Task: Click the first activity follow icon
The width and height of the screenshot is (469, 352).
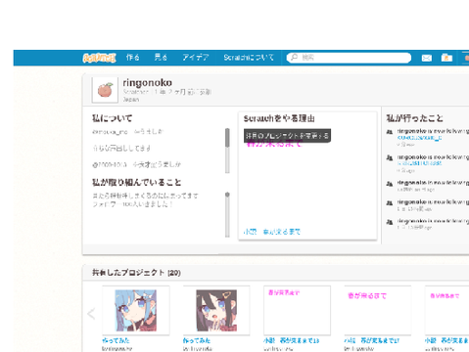Action: click(390, 132)
